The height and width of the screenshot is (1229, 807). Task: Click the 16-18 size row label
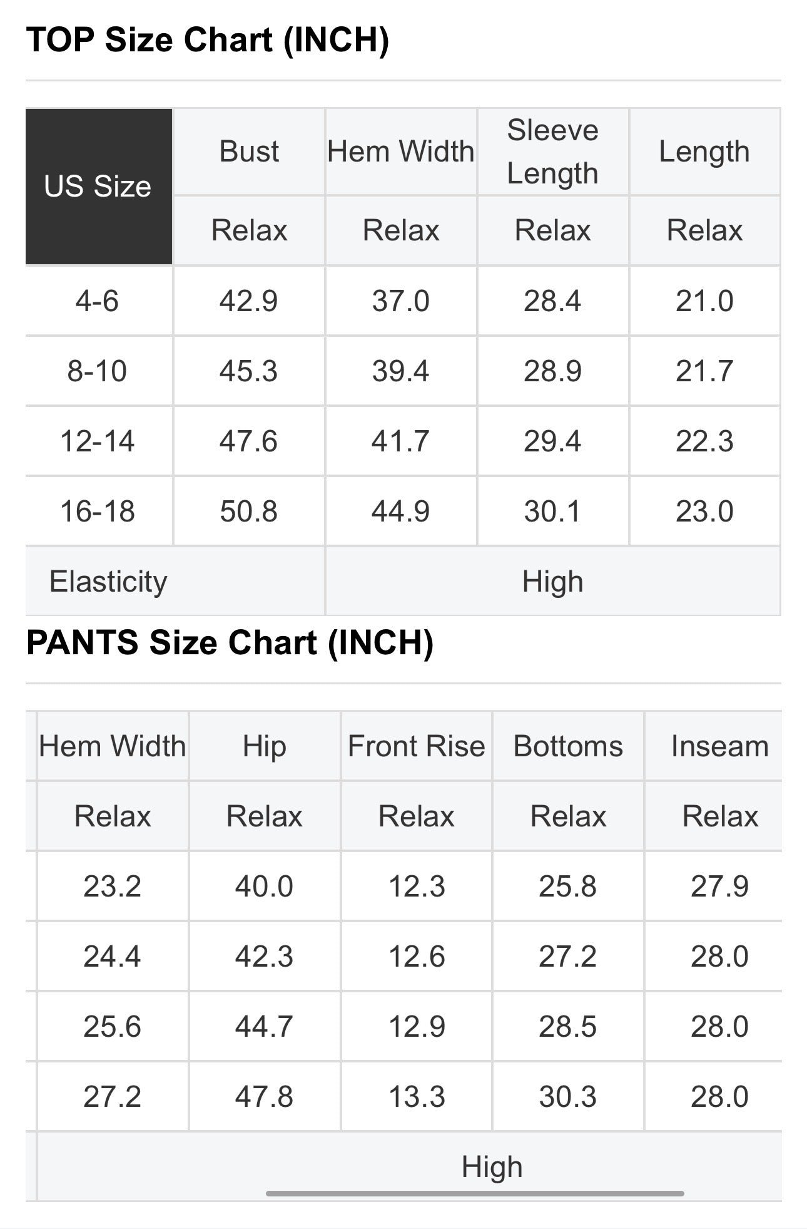(x=99, y=512)
